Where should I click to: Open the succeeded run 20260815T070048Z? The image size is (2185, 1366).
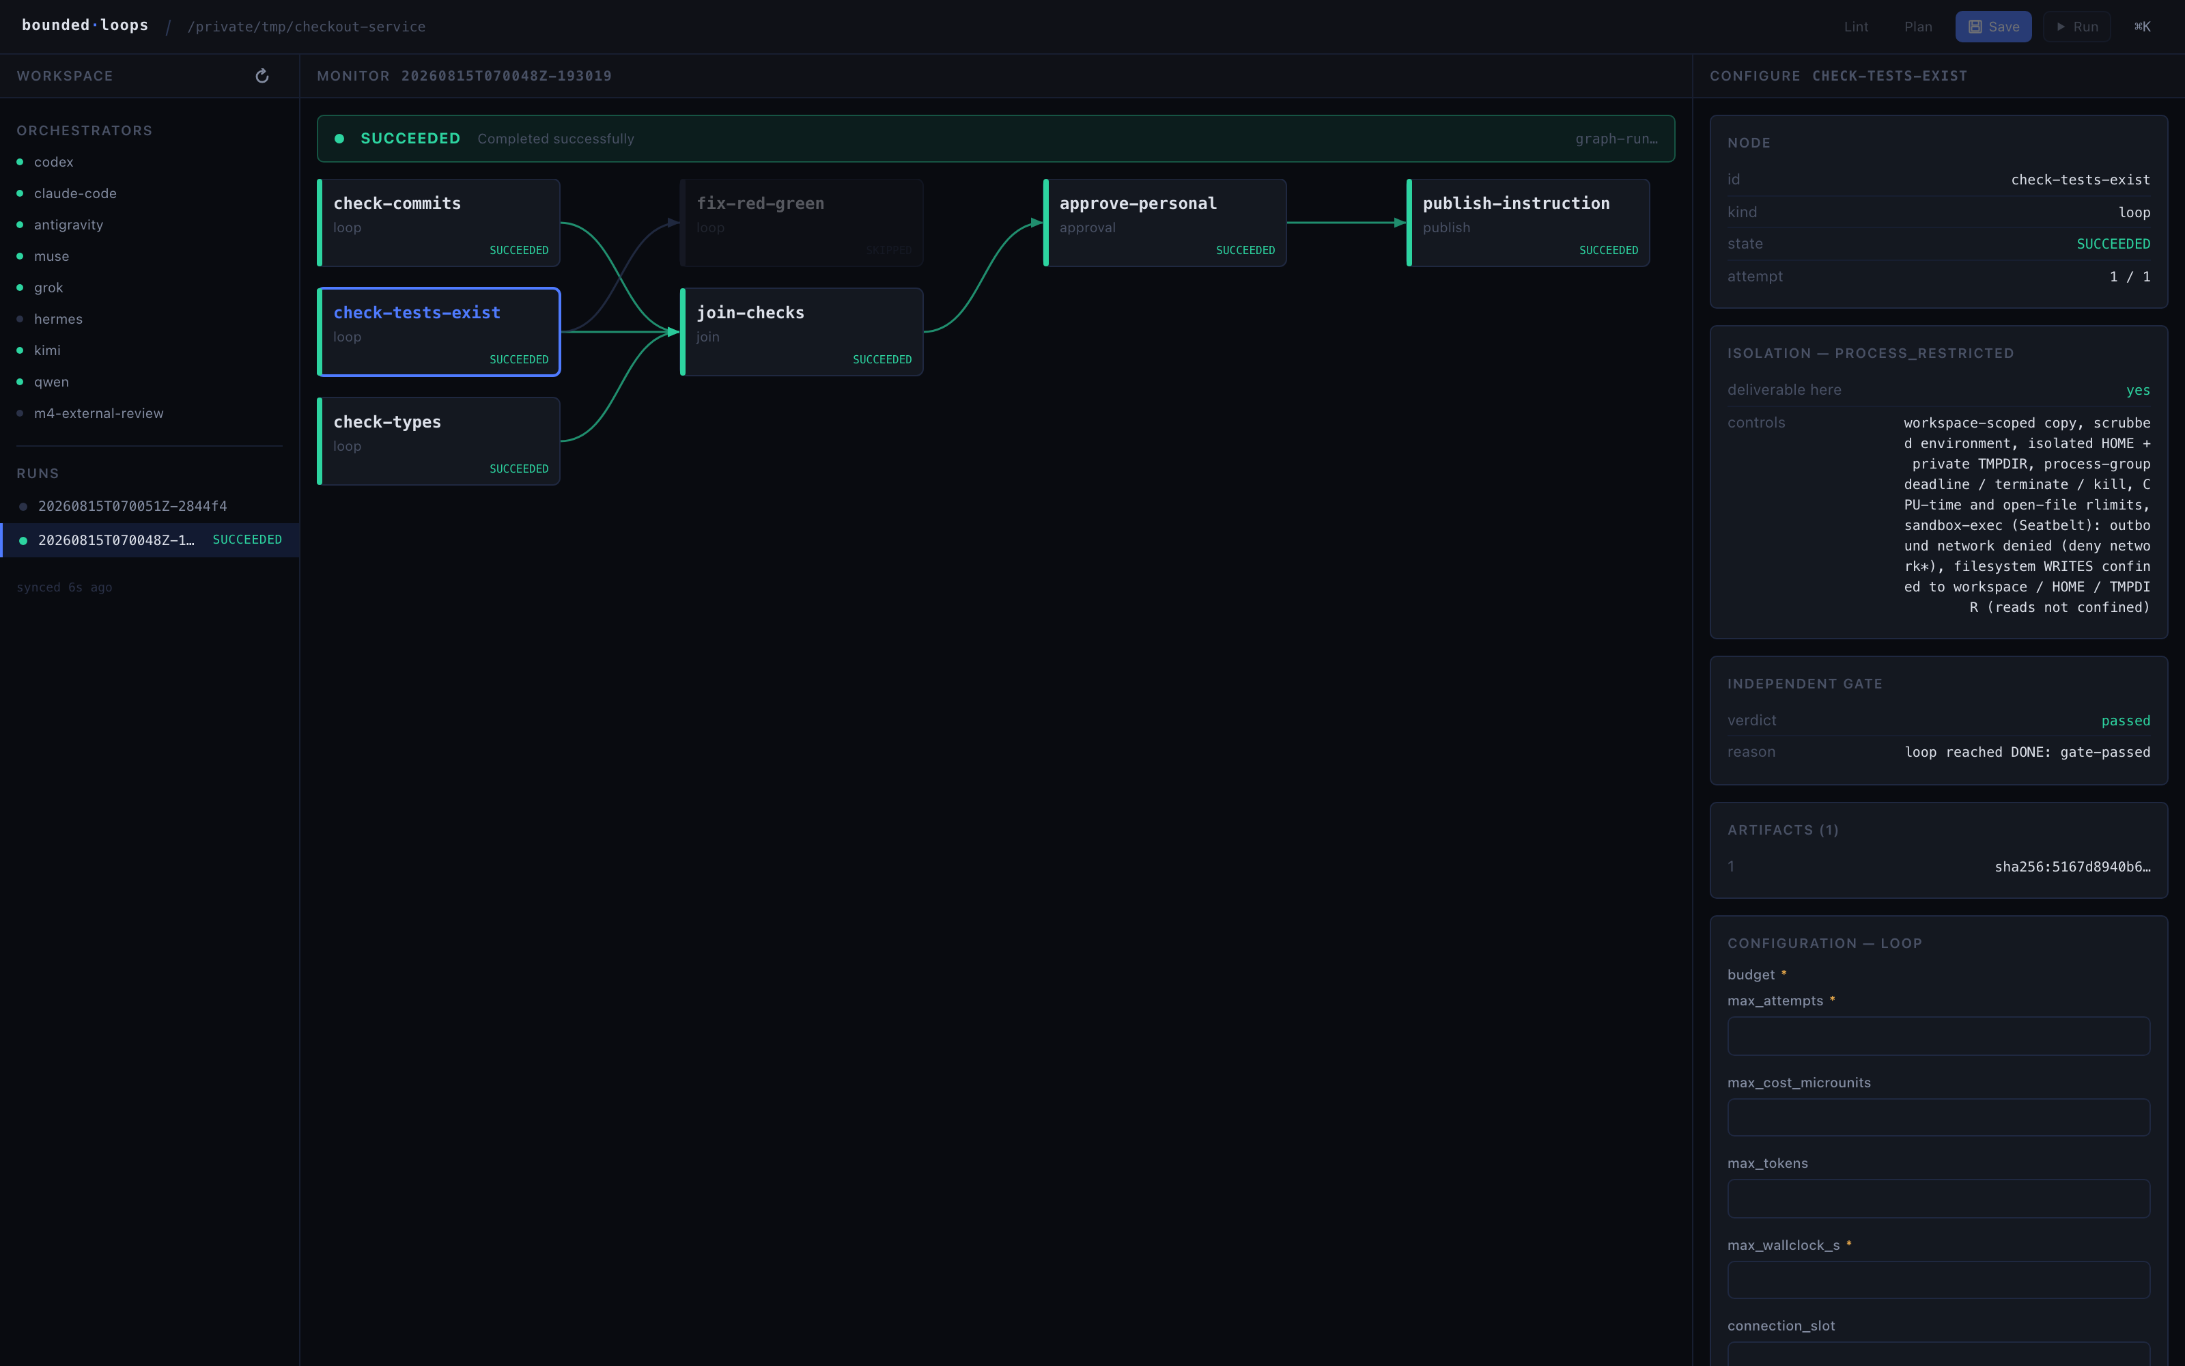tap(150, 540)
